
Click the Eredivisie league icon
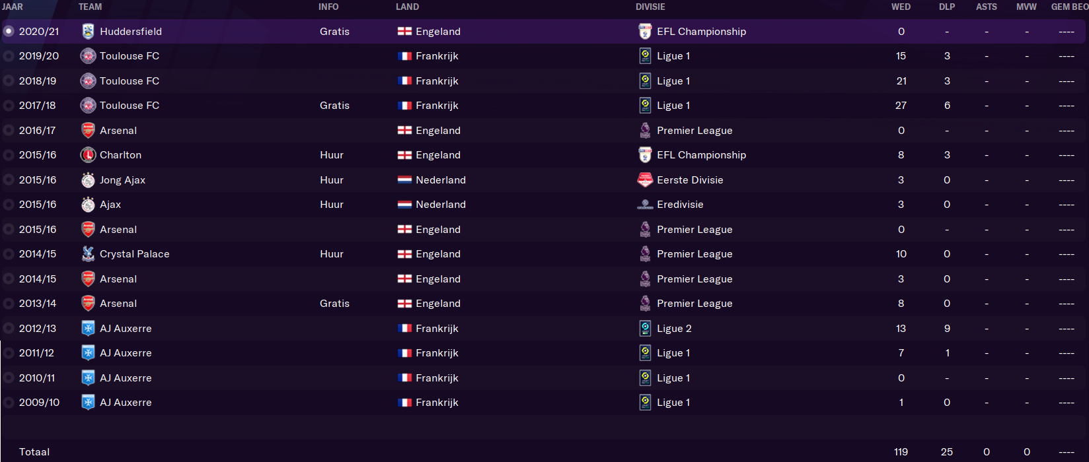coord(645,205)
